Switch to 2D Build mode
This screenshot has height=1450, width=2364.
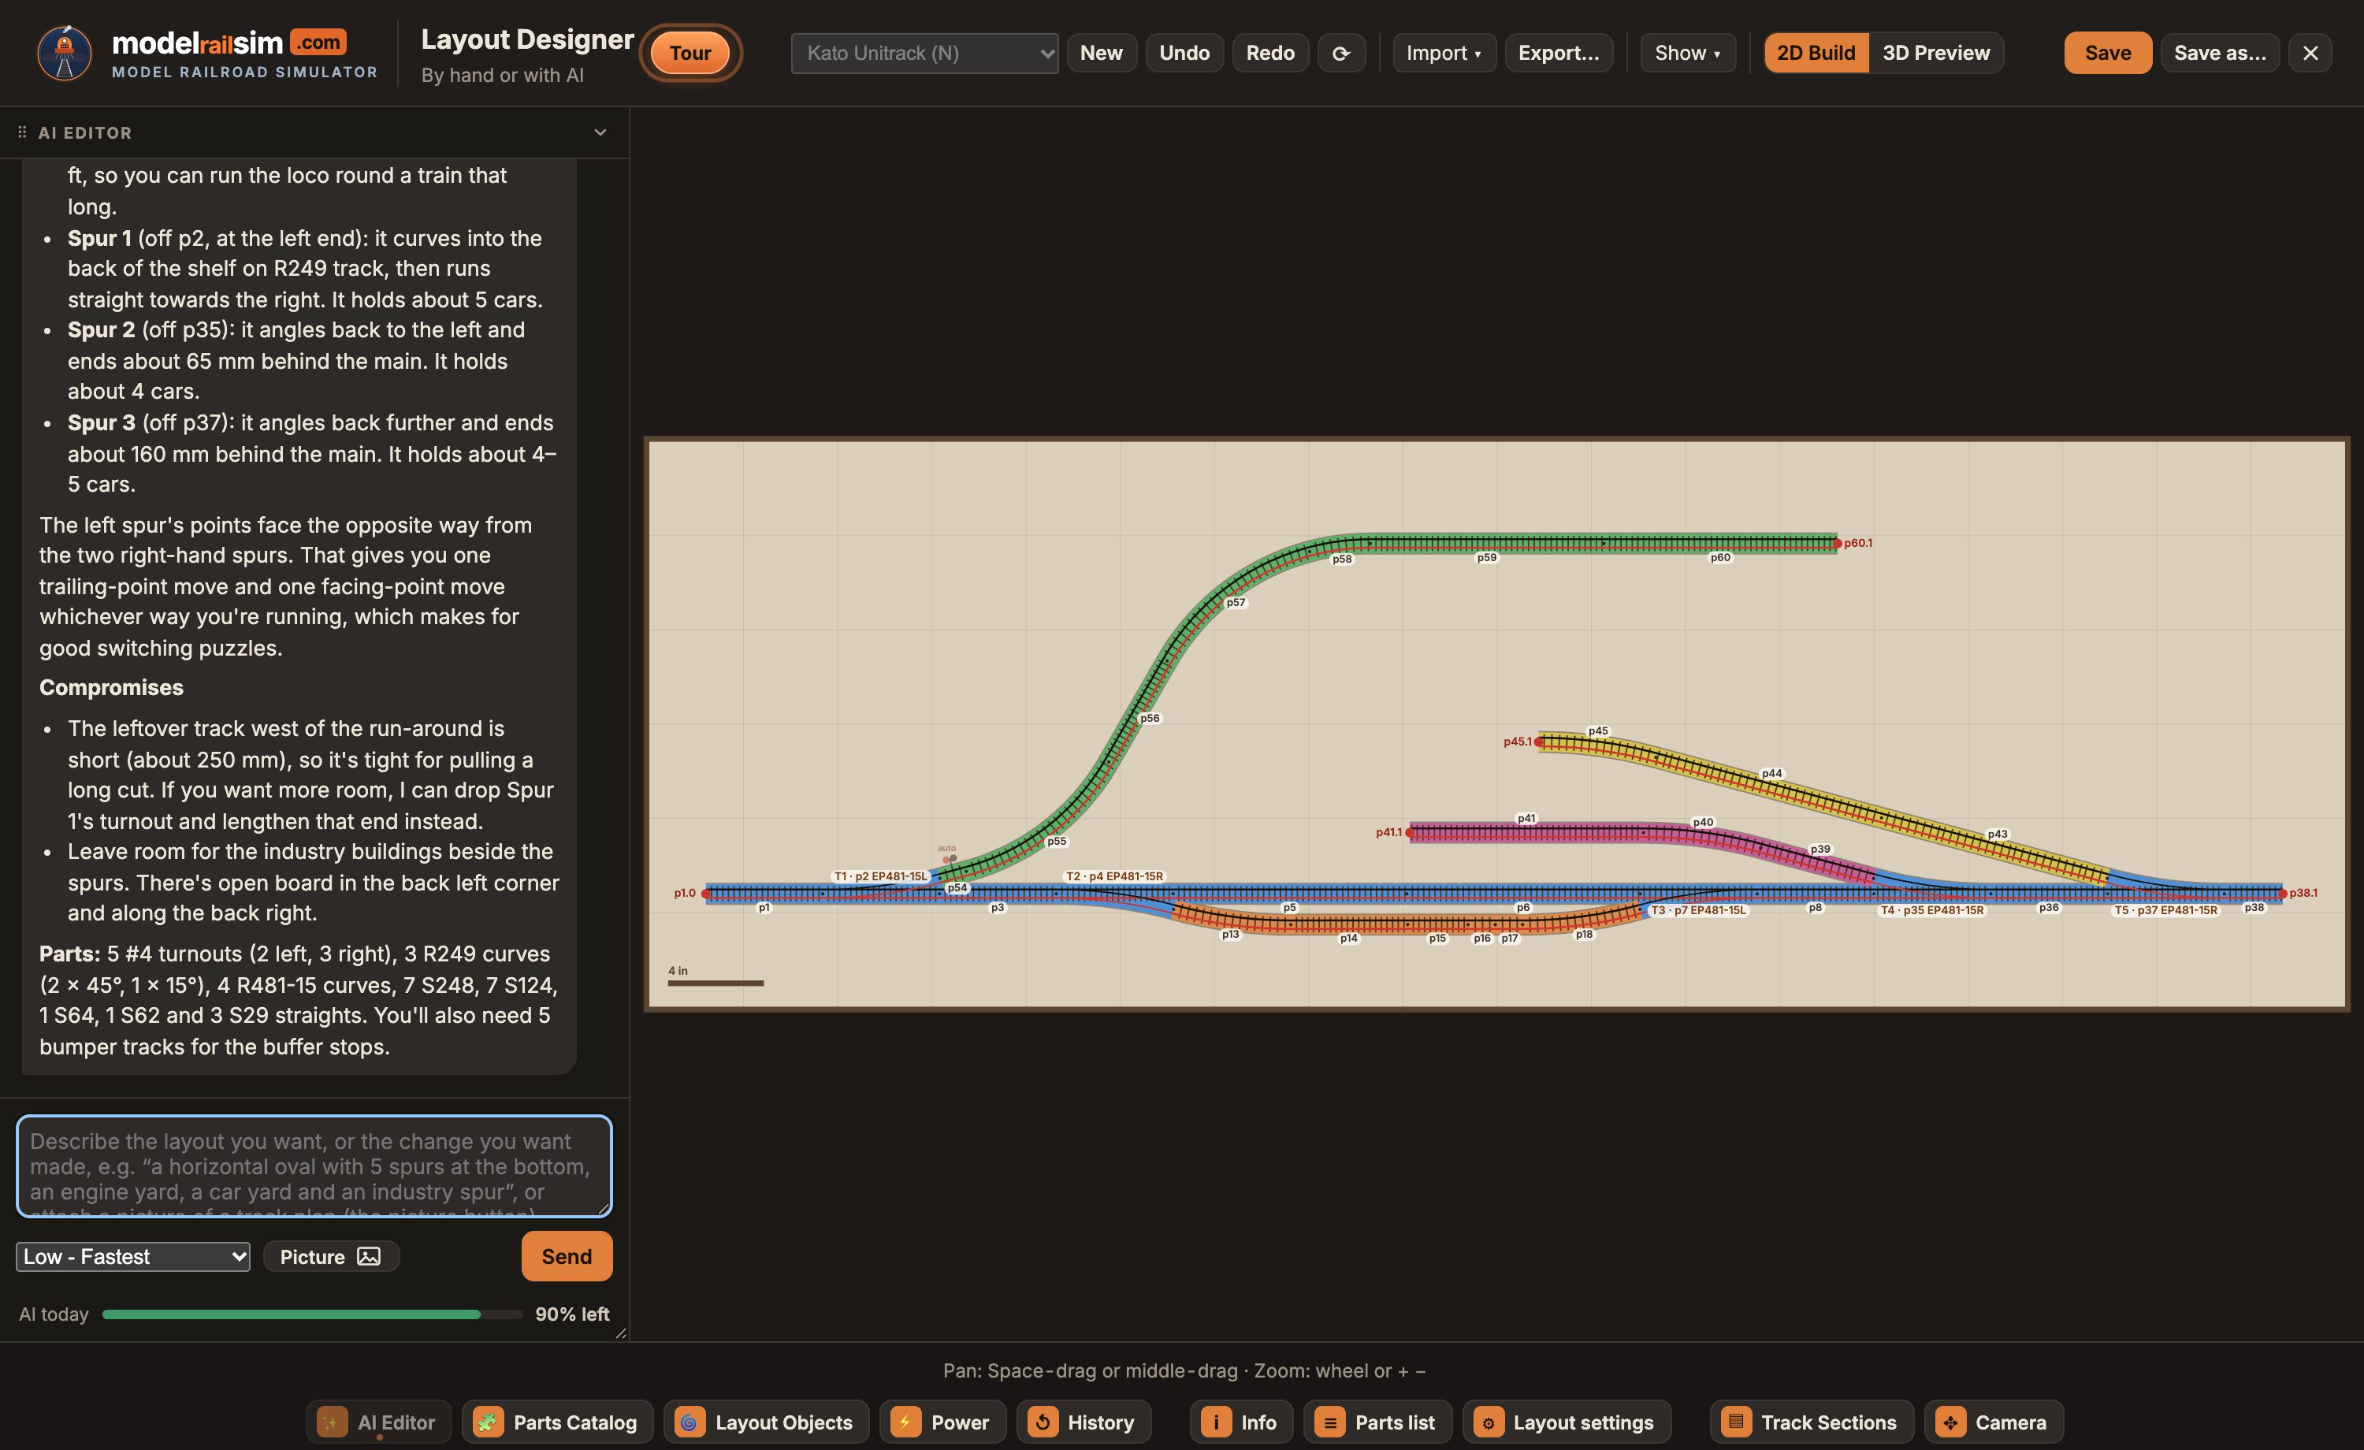(x=1816, y=53)
